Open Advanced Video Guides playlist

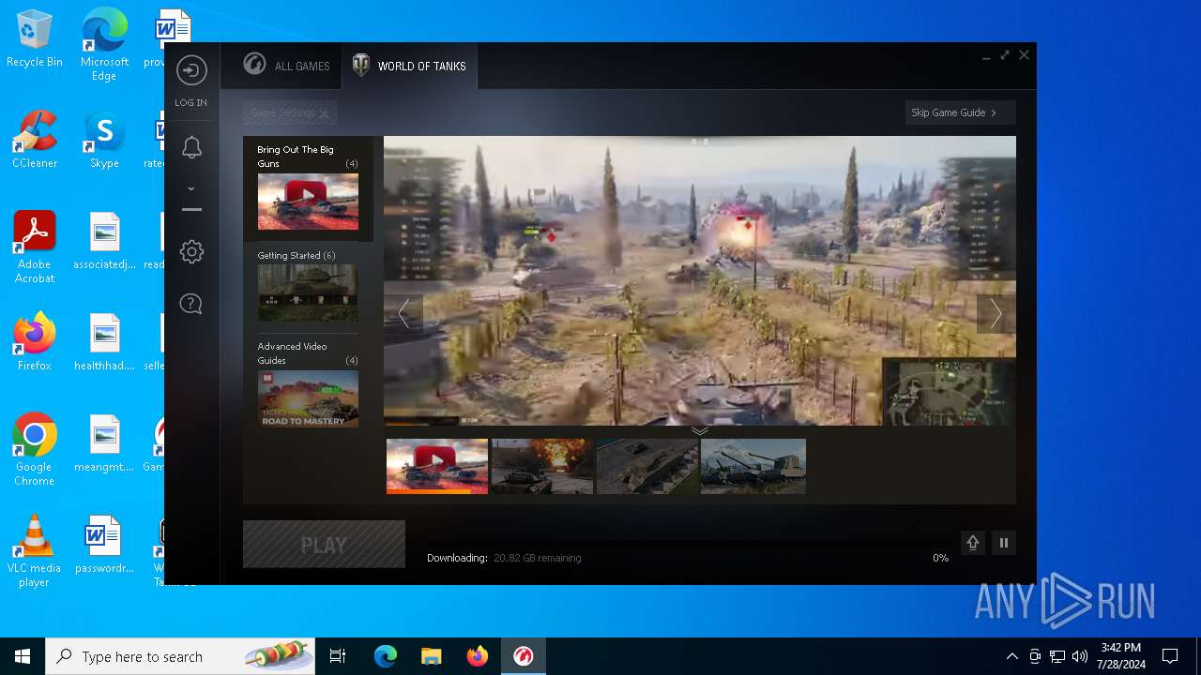click(308, 383)
